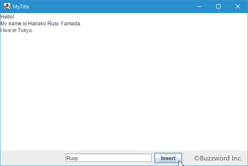Maximize the MyTitle window
The height and width of the screenshot is (166, 248).
(x=218, y=6)
